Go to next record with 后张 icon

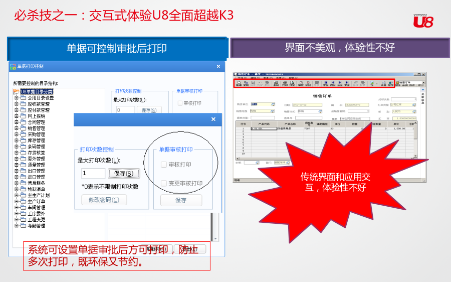point(340,83)
